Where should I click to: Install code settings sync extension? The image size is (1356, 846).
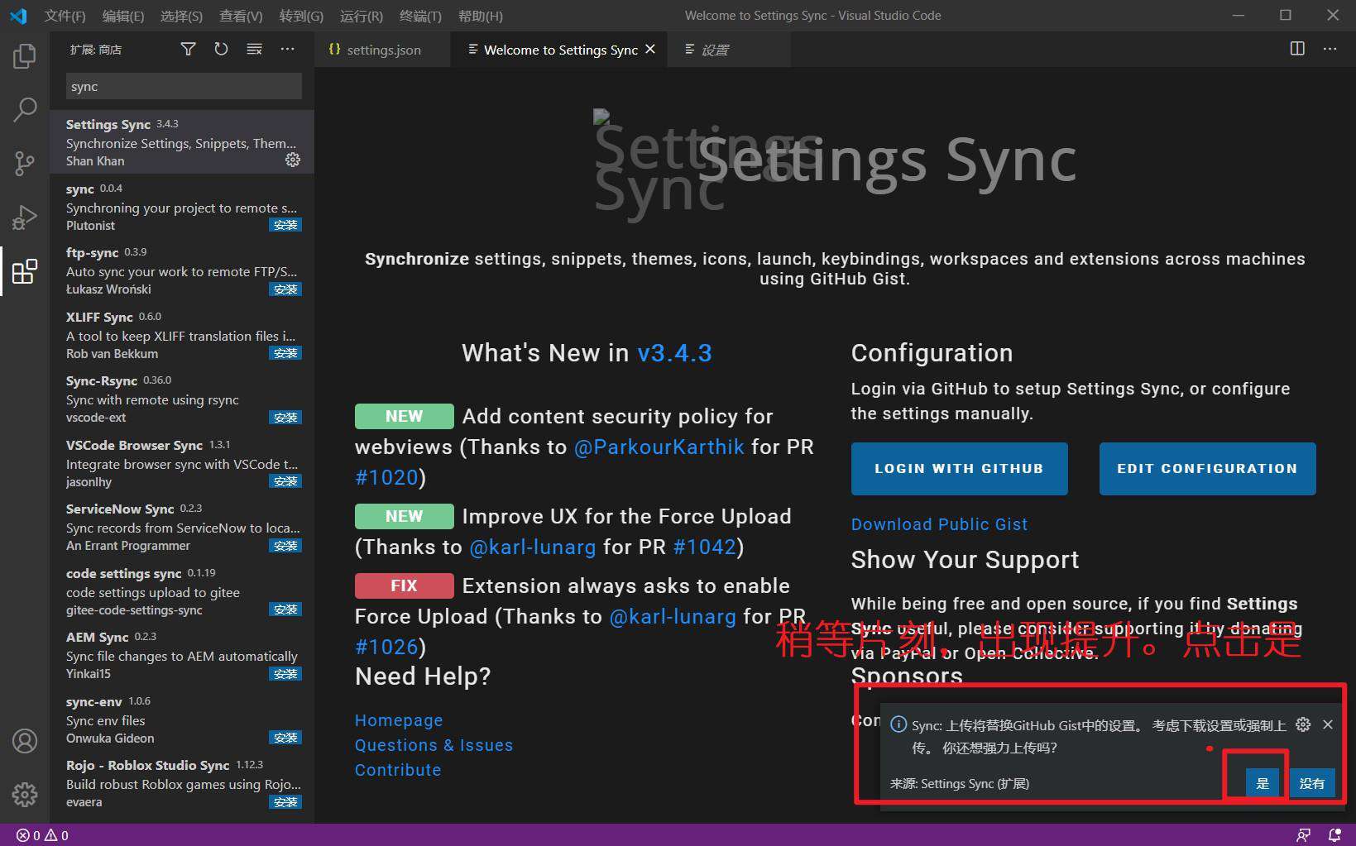[285, 609]
